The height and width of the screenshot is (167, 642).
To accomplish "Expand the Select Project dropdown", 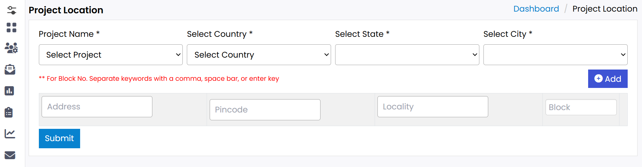I will pyautogui.click(x=111, y=55).
